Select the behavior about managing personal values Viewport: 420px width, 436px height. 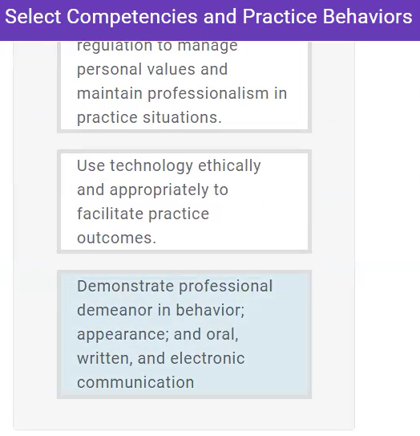click(x=184, y=87)
